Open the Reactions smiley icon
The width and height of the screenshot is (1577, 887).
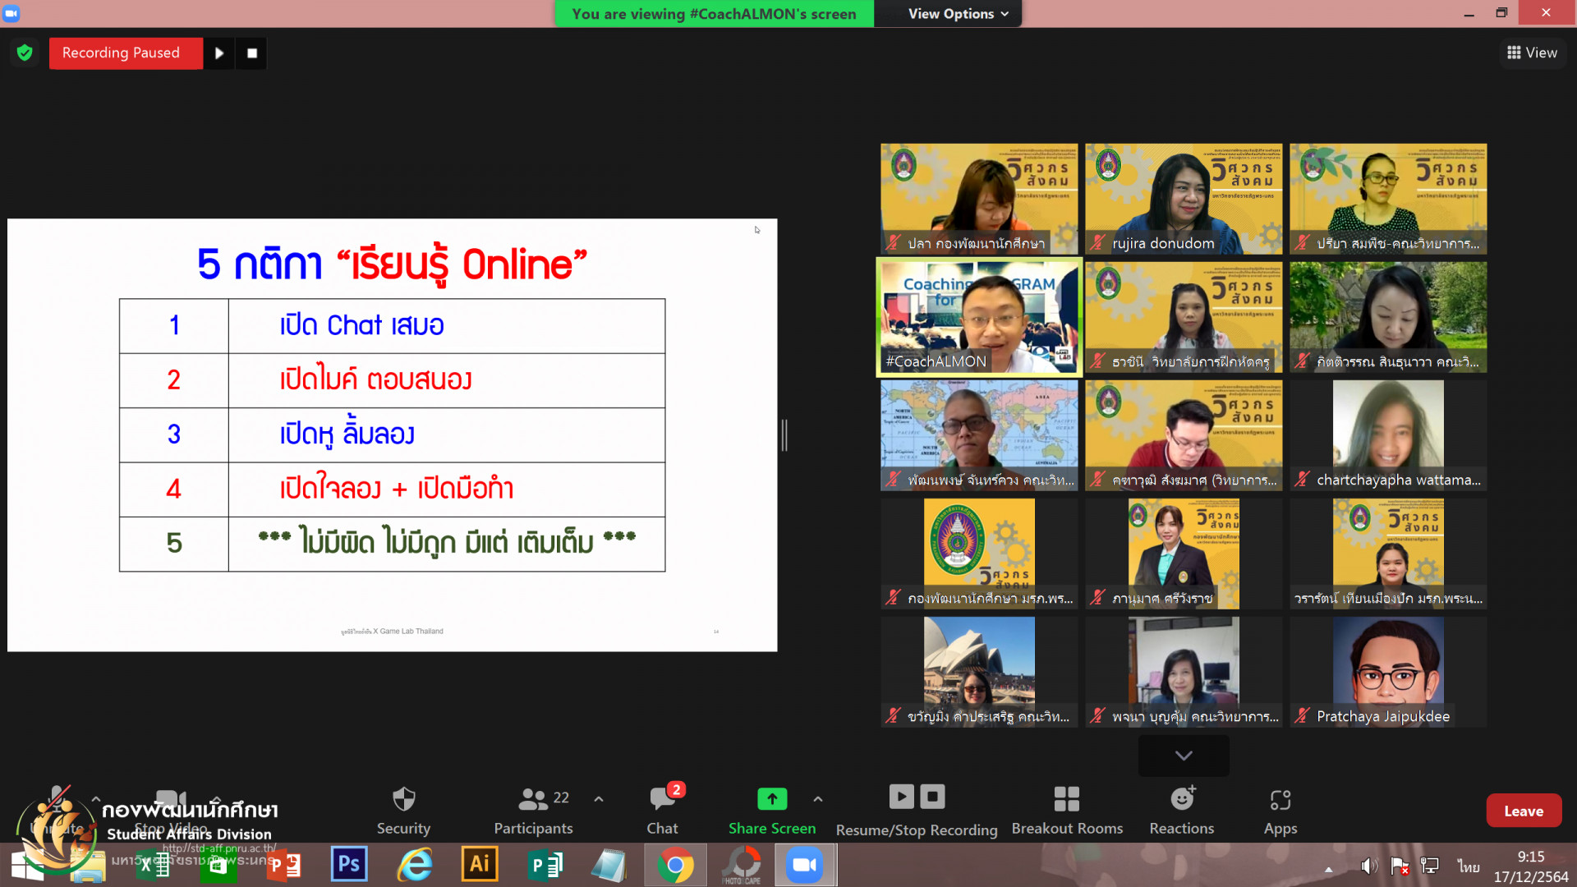click(1181, 799)
